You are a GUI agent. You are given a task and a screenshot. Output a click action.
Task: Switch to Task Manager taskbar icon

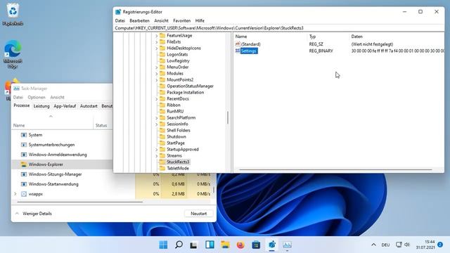pos(287,245)
